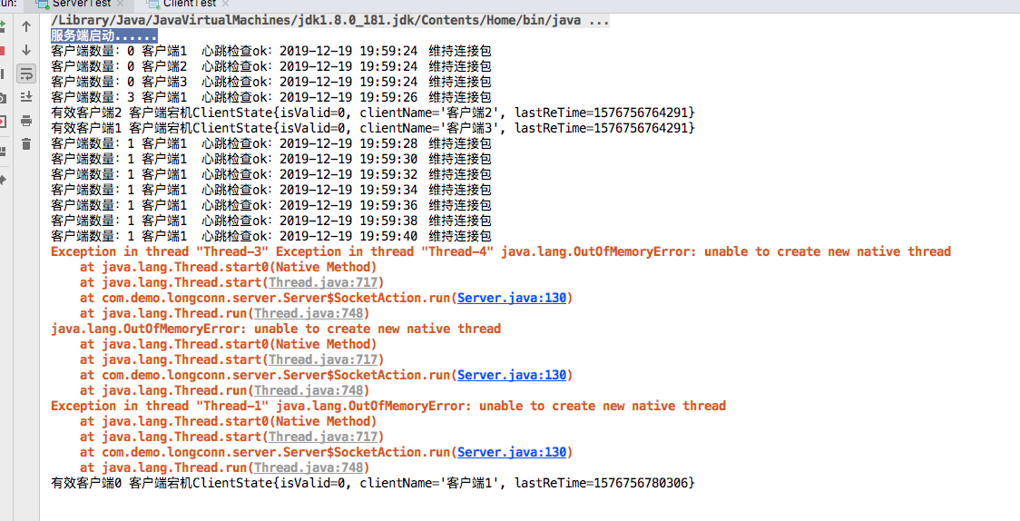The height and width of the screenshot is (521, 1020).
Task: Open Thread.java:748 link under Thread-3 exception
Action: (x=309, y=313)
